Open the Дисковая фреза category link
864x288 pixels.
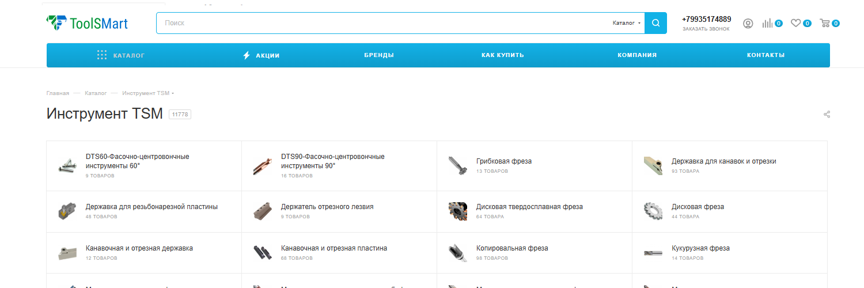[698, 207]
